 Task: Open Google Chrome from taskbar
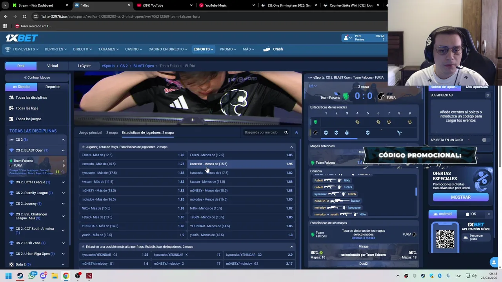click(x=66, y=276)
